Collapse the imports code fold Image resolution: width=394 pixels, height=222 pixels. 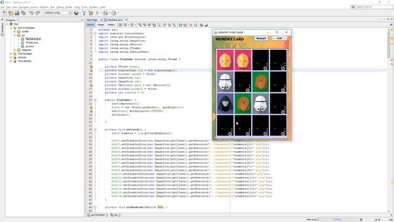(x=95, y=33)
